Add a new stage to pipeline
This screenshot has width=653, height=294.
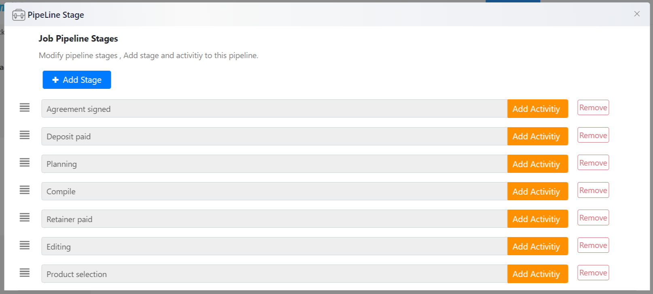(77, 80)
